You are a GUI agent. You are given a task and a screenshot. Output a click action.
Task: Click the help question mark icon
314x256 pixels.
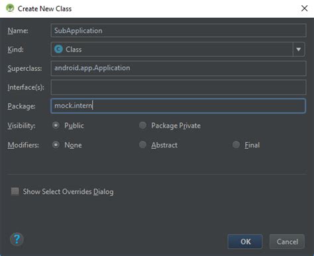pos(17,239)
